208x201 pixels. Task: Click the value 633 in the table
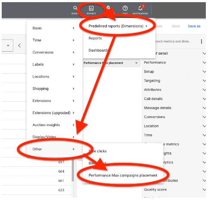[x=61, y=190]
